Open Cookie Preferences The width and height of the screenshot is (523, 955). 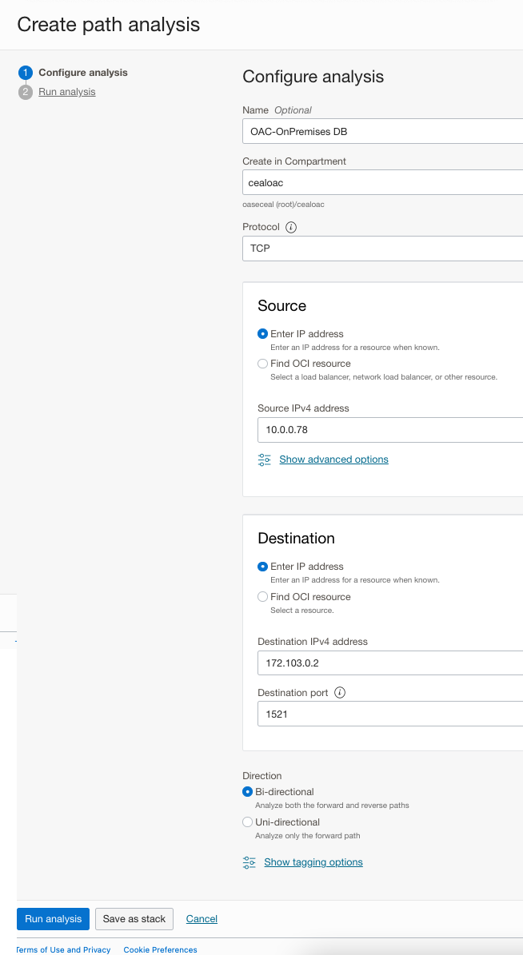click(x=160, y=949)
